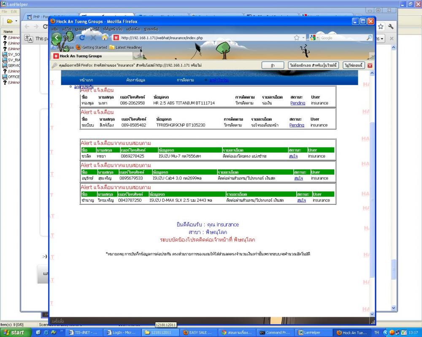Click LanHelper open folder toolbar icon
422x337 pixels.
[x=10, y=21]
